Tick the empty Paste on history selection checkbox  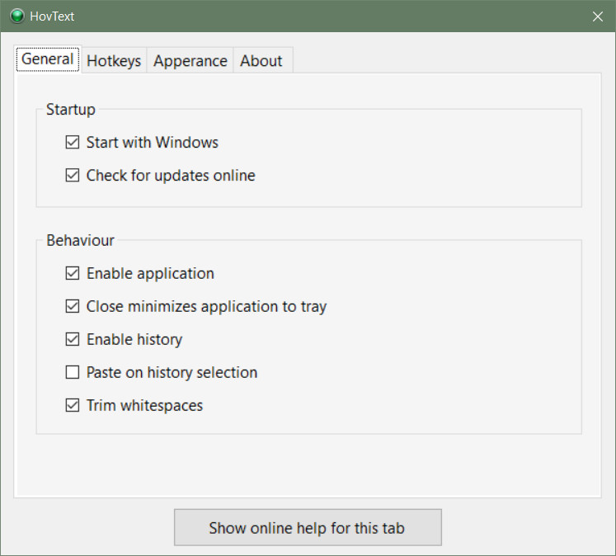(73, 372)
